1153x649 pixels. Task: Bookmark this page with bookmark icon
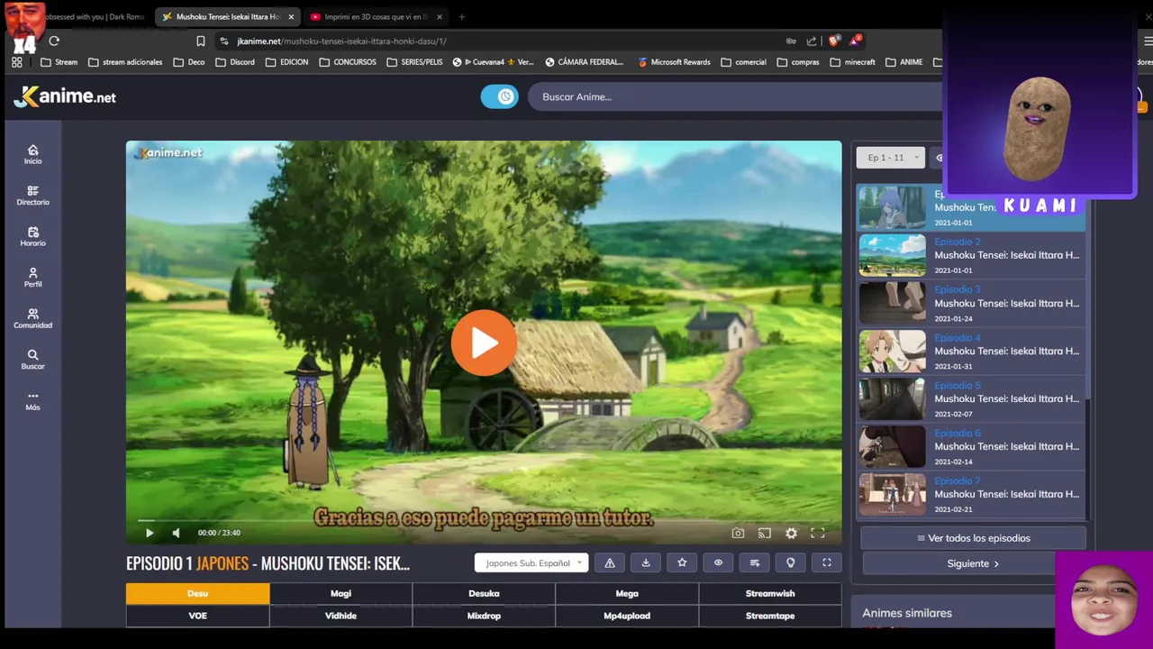[200, 41]
